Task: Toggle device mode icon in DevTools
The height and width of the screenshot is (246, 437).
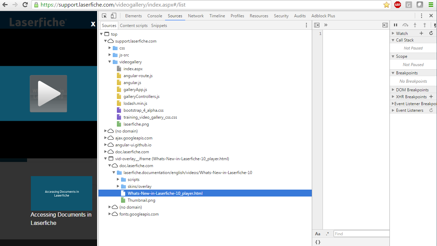Action: pos(113,16)
